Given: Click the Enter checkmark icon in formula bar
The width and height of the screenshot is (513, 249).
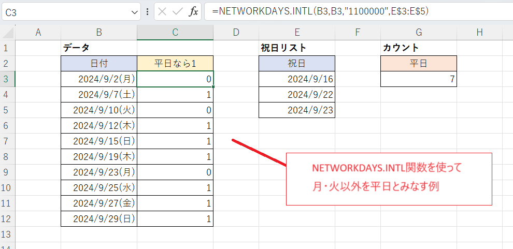Looking at the screenshot, I should 178,12.
